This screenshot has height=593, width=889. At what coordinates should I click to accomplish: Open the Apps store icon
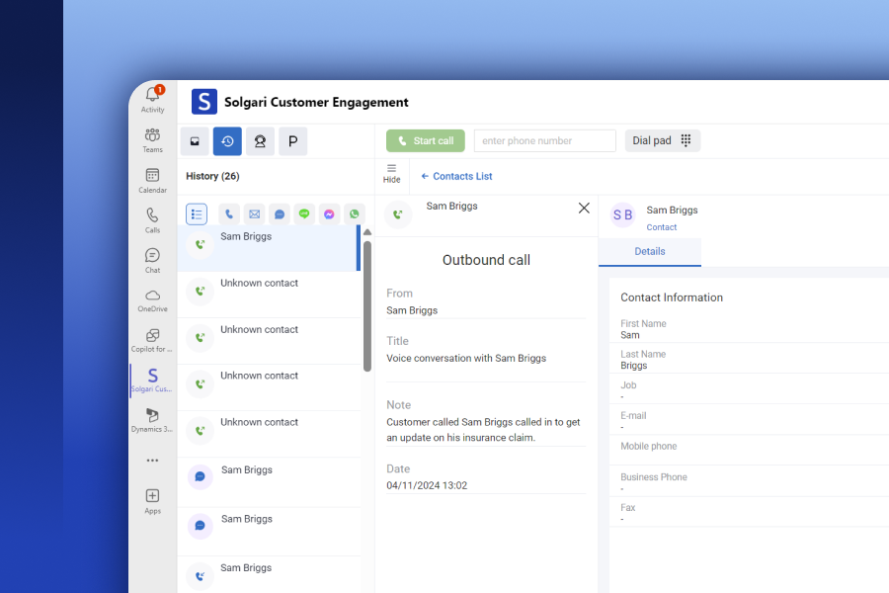pyautogui.click(x=152, y=502)
